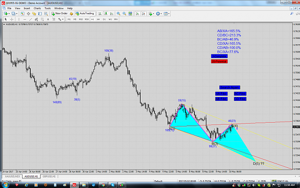Select the cursor pointer tool
The width and height of the screenshot is (300, 188).
click(6, 19)
